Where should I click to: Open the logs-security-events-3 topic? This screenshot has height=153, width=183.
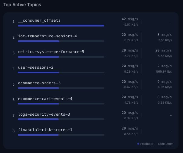click(44, 114)
